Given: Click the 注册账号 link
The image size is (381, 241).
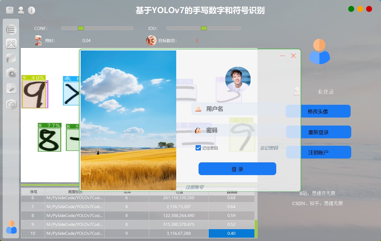Looking at the screenshot, I should [x=194, y=187].
